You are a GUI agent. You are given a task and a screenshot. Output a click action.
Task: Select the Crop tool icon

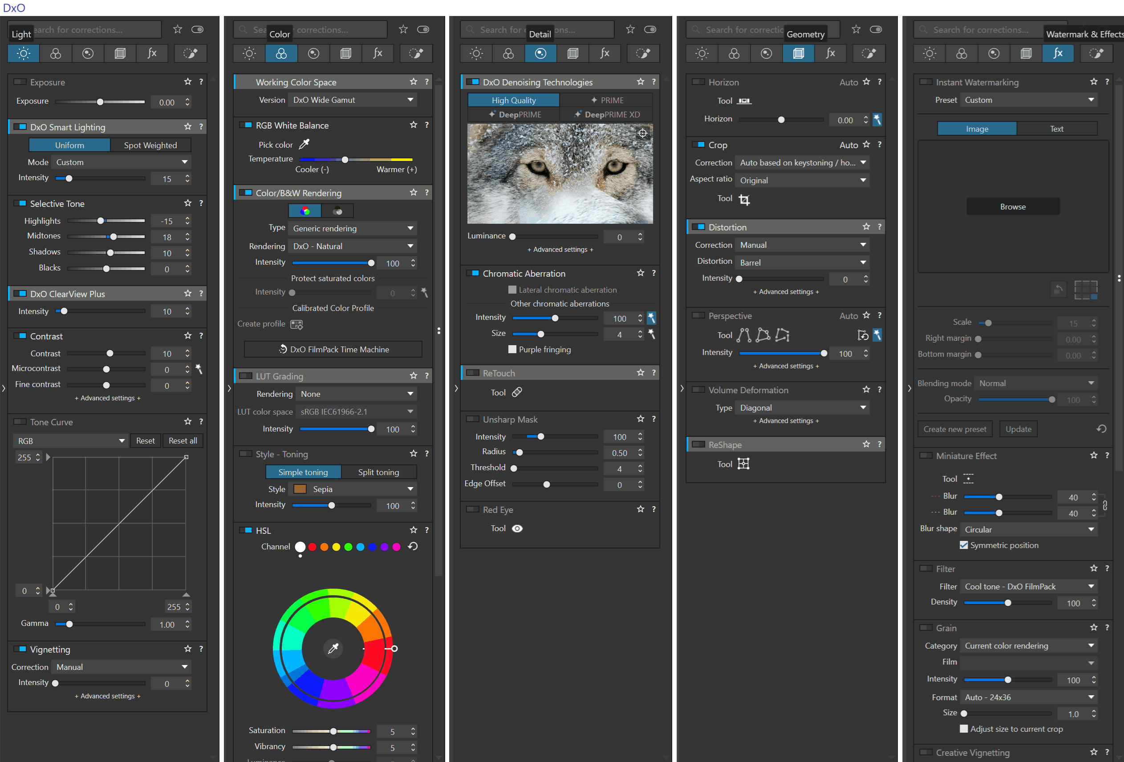pyautogui.click(x=744, y=200)
